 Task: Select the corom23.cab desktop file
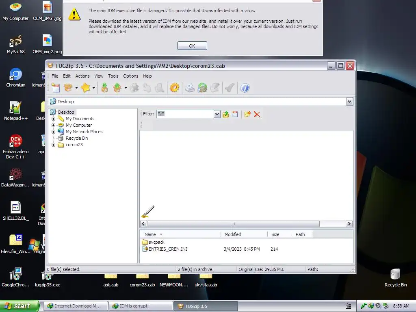point(142,282)
